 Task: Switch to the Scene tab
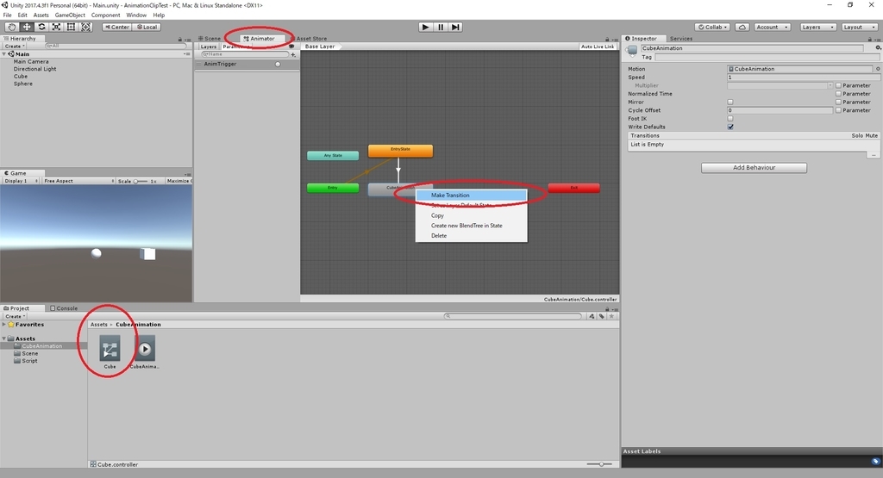[210, 39]
